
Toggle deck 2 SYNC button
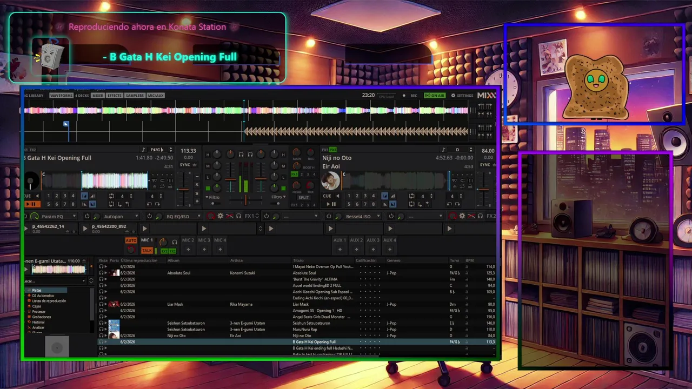[485, 165]
